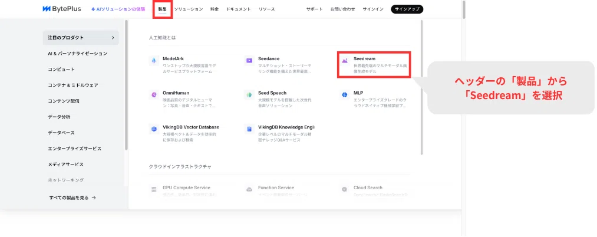Click the 人工知能とは section heading
597x237 pixels.
coord(162,38)
